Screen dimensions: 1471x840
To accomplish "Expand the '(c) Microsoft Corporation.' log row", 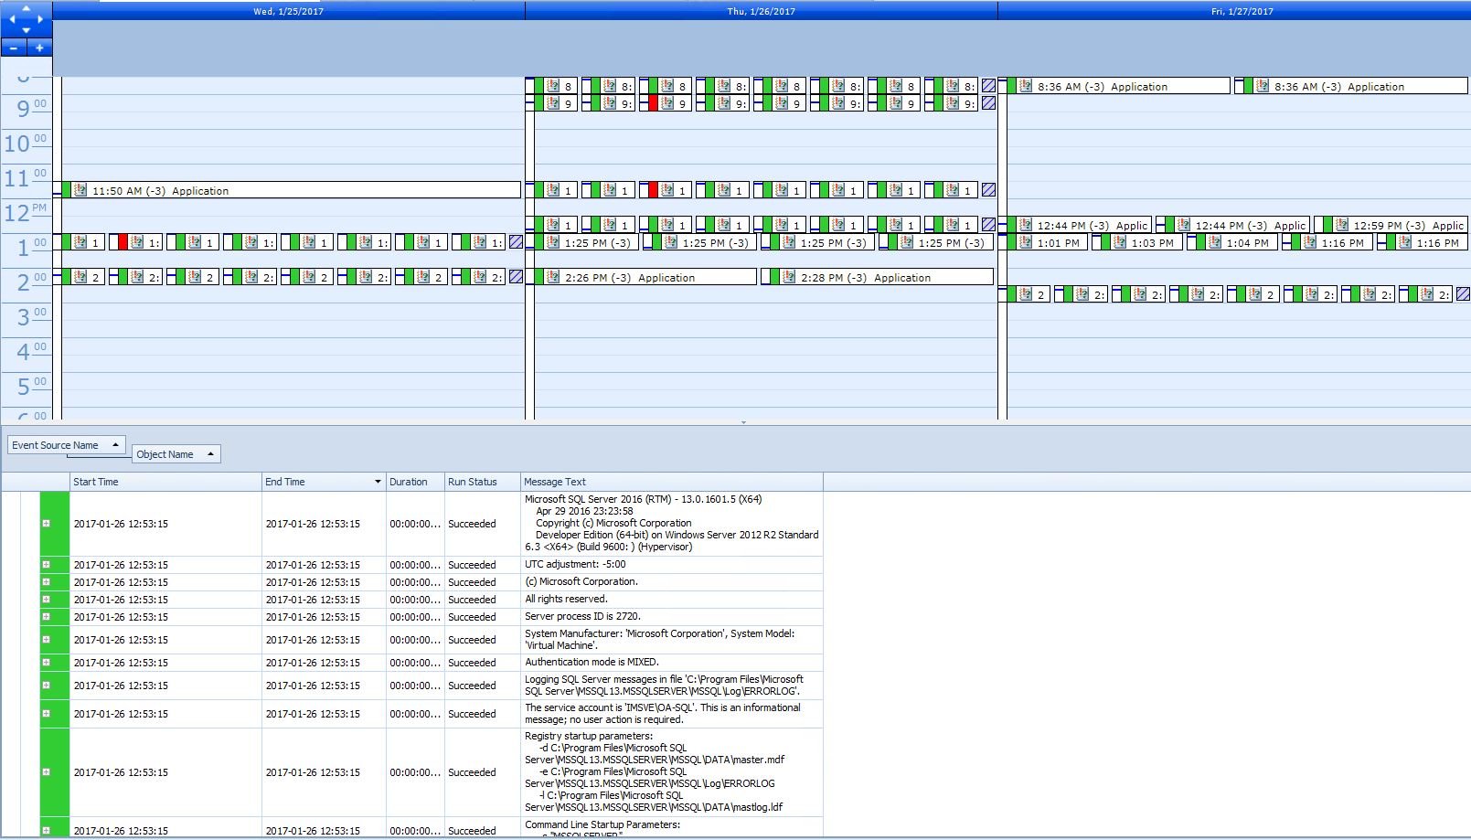I will (x=46, y=582).
